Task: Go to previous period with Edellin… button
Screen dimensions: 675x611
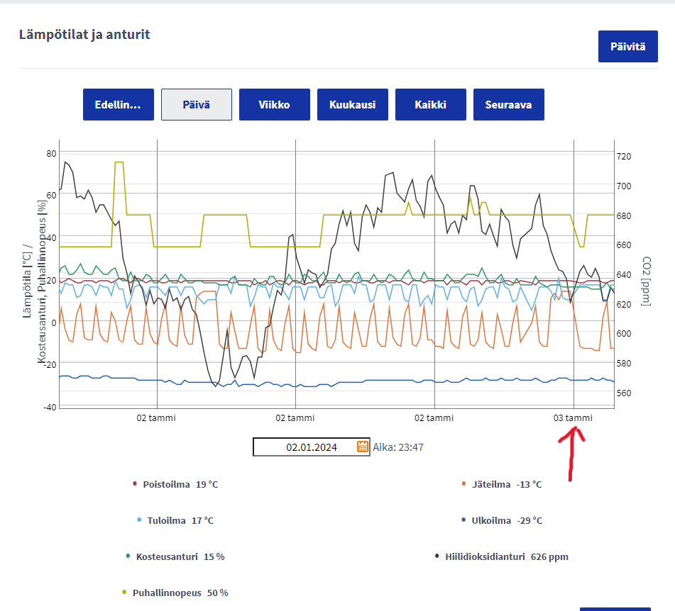Action: coord(118,105)
